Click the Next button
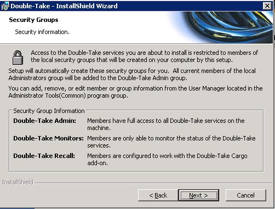 [199, 195]
